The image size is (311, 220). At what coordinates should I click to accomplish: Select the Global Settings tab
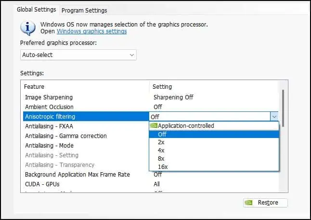coord(37,10)
